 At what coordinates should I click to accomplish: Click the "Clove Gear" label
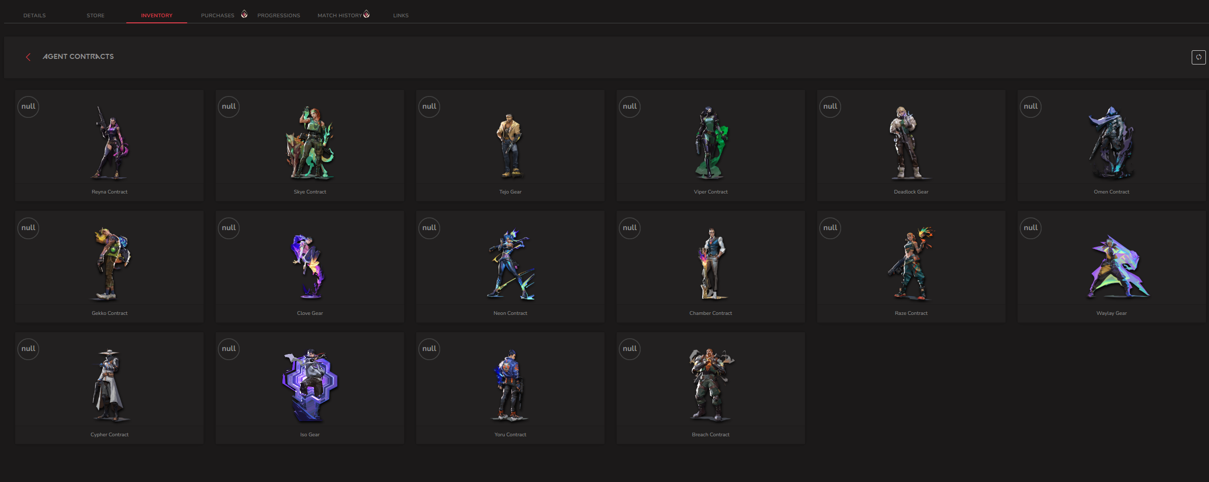[310, 313]
